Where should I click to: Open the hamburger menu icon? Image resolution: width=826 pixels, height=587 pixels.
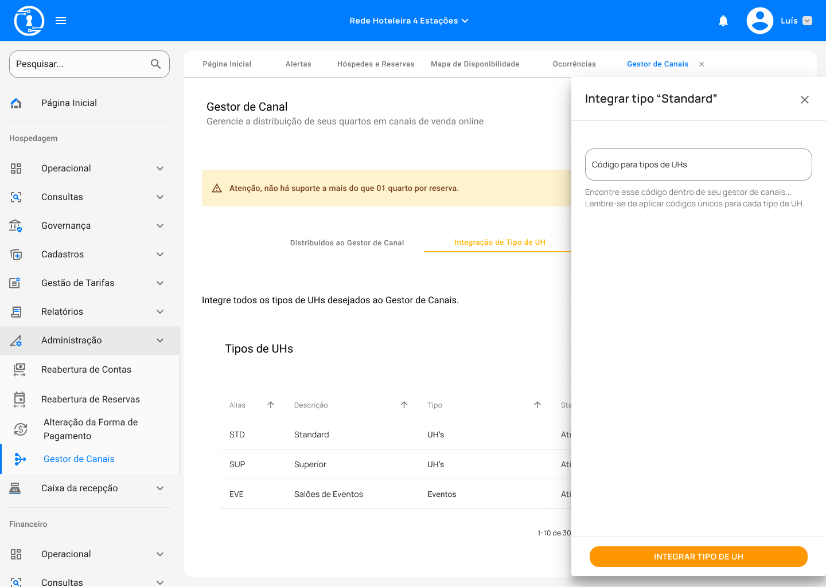click(x=61, y=21)
